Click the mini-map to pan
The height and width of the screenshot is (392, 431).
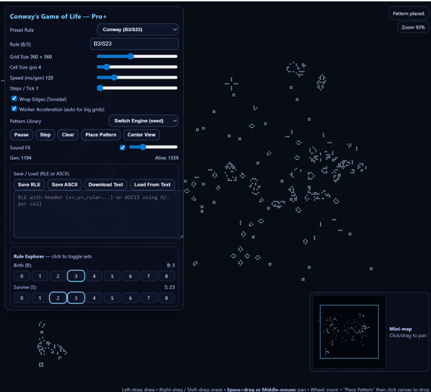click(348, 331)
